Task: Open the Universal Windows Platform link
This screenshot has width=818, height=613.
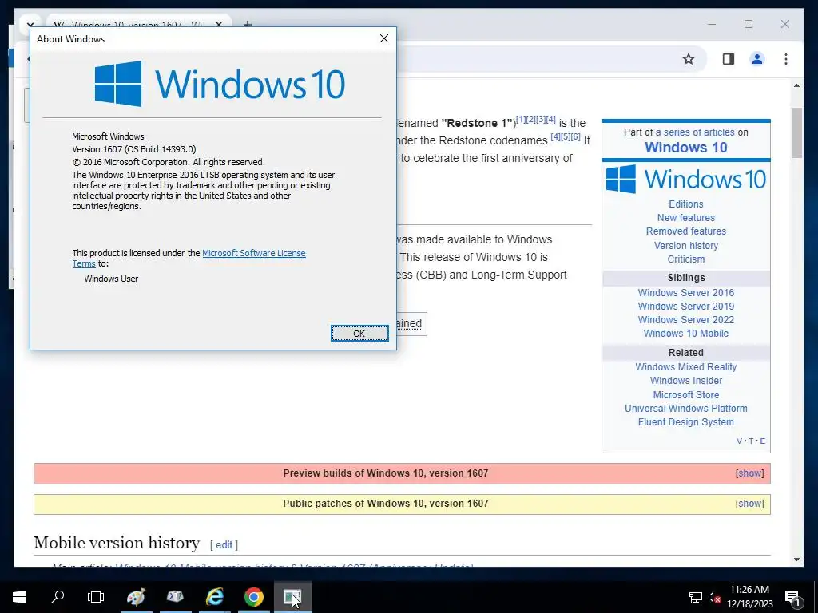Action: pos(686,409)
